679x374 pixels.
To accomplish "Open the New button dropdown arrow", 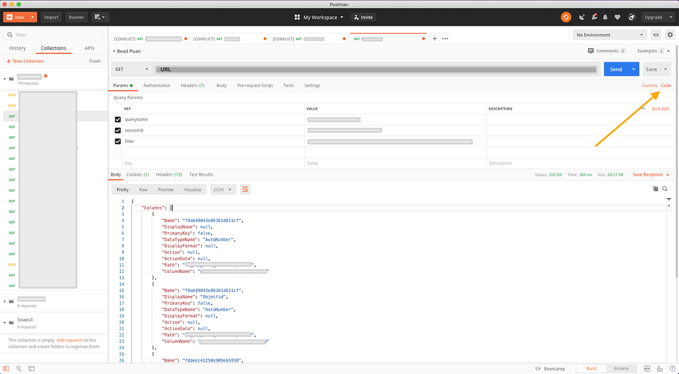I will coord(33,17).
